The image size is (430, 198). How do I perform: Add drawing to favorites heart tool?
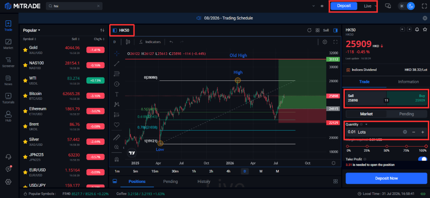[117, 125]
